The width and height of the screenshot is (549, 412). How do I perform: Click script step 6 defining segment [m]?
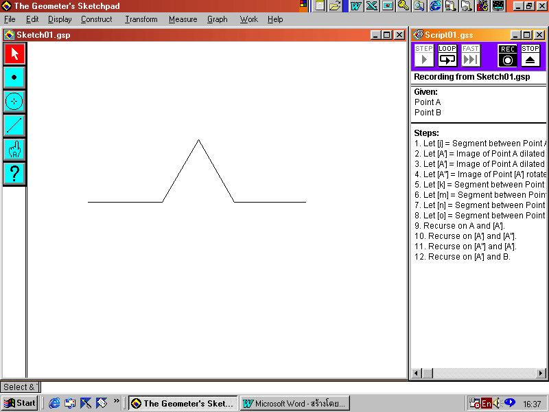pyautogui.click(x=480, y=195)
